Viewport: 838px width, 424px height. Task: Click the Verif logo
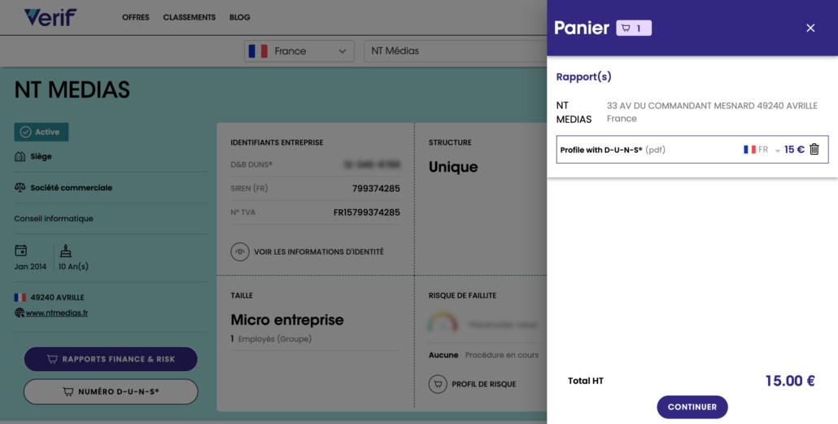coord(50,17)
